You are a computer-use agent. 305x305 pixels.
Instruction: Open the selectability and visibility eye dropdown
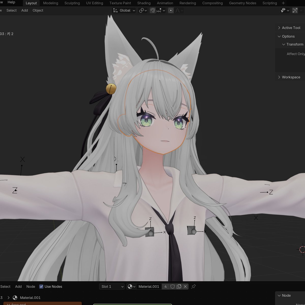285,10
